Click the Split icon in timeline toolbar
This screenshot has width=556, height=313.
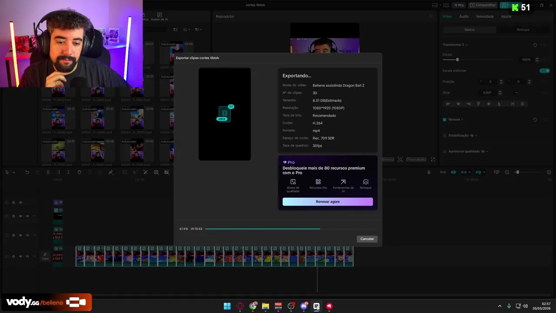[x=48, y=173]
